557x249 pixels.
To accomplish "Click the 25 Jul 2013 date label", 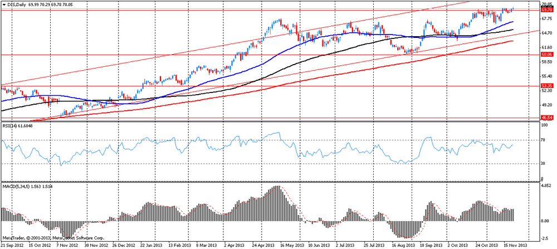I will (374, 246).
